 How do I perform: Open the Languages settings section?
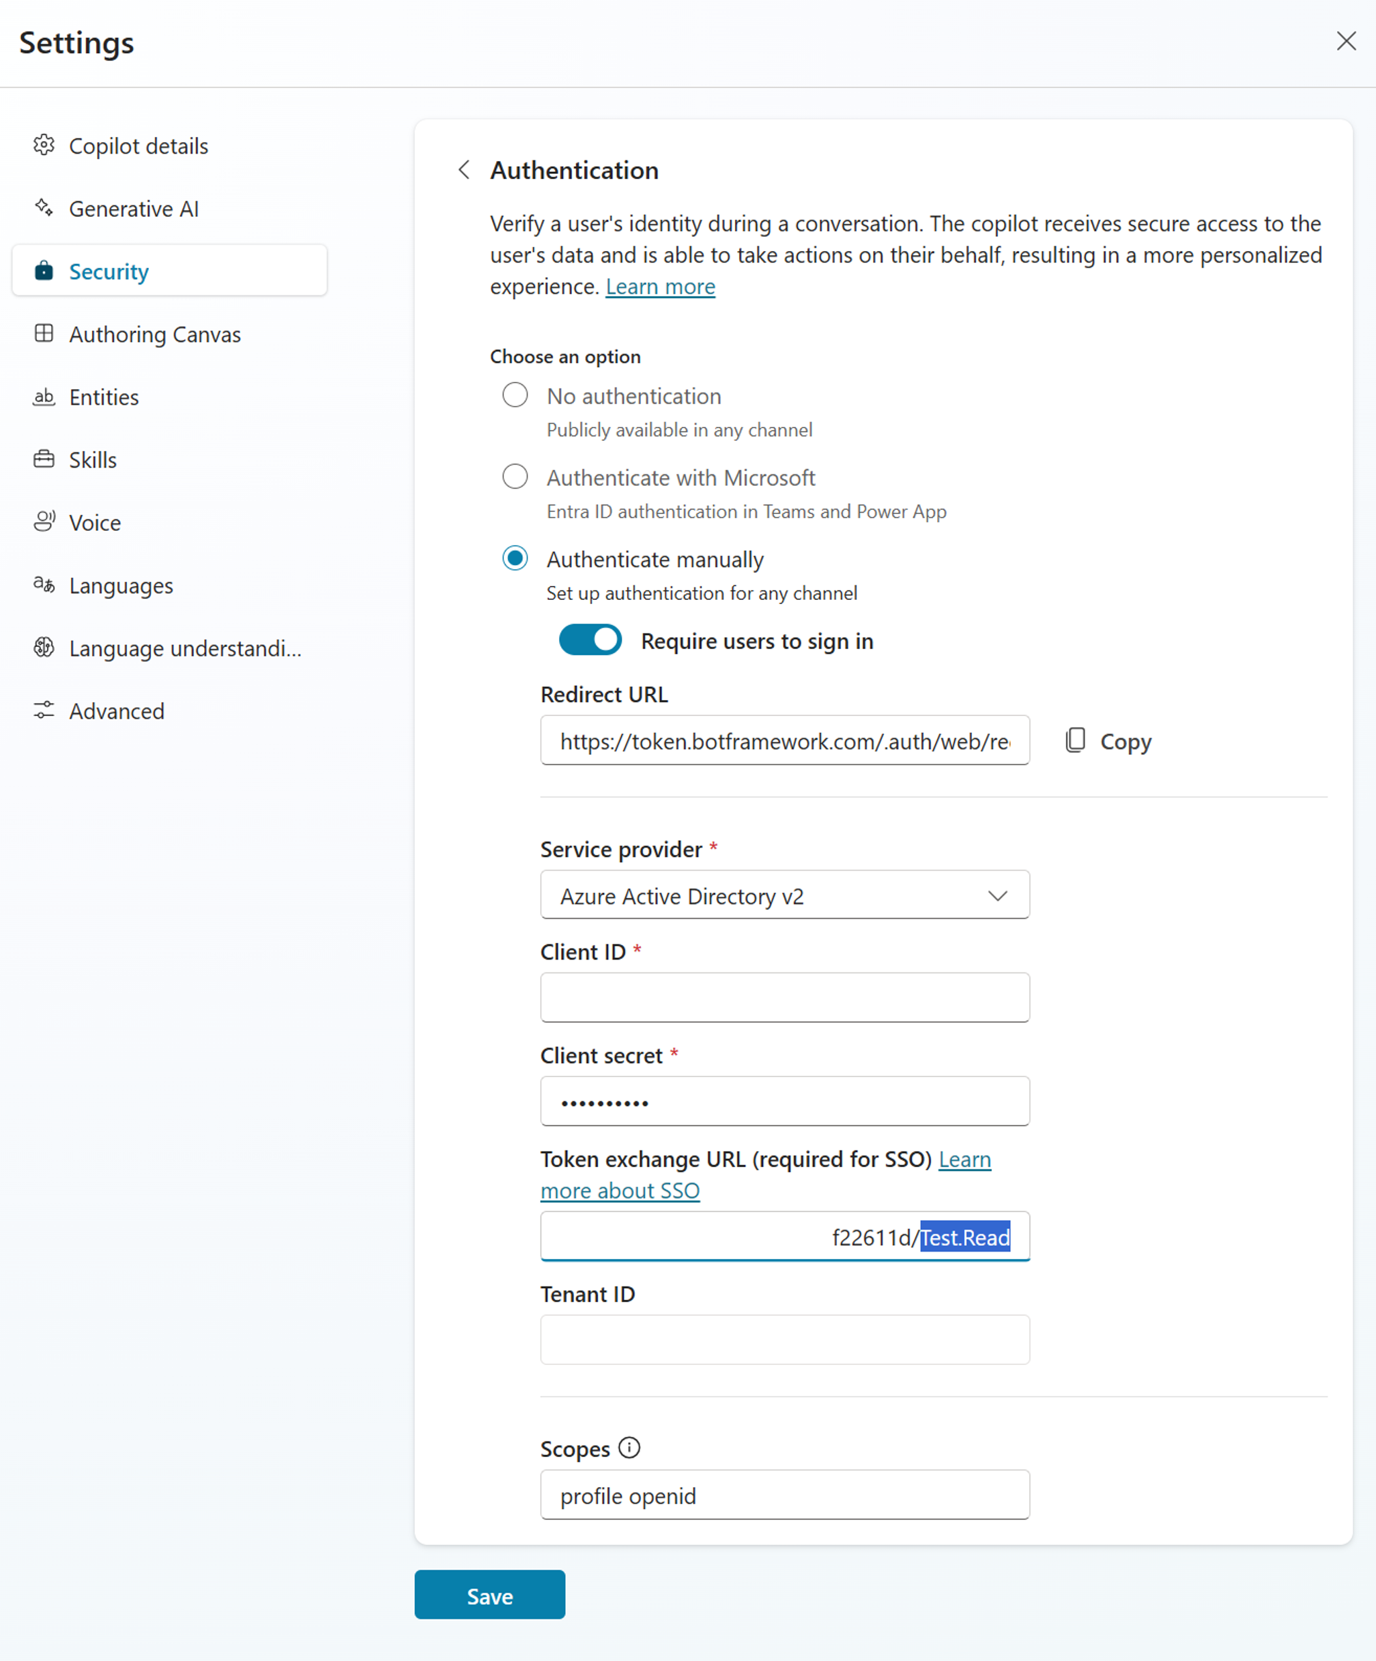point(121,585)
